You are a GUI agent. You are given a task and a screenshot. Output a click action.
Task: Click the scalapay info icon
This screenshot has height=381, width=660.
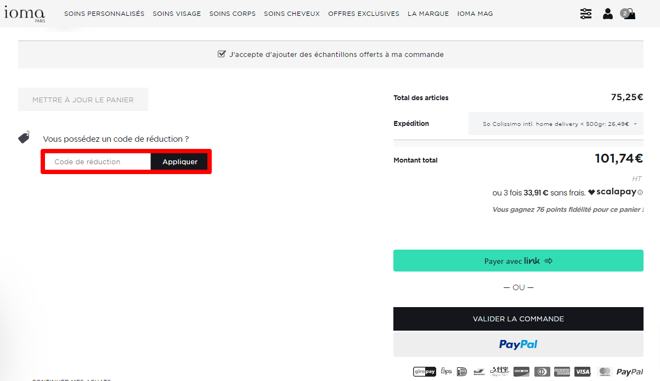tap(640, 192)
